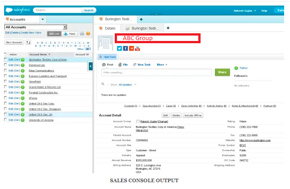Sort by Account Name column header
The image size is (290, 189).
[x=40, y=54]
